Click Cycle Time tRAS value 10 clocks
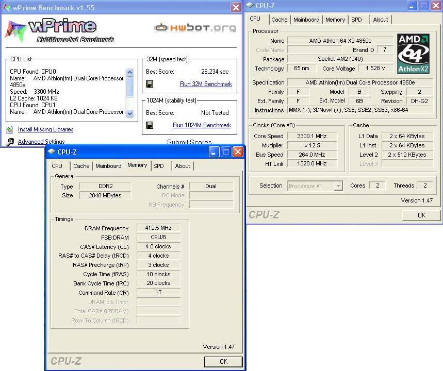Image resolution: width=443 pixels, height=371 pixels. click(x=158, y=274)
